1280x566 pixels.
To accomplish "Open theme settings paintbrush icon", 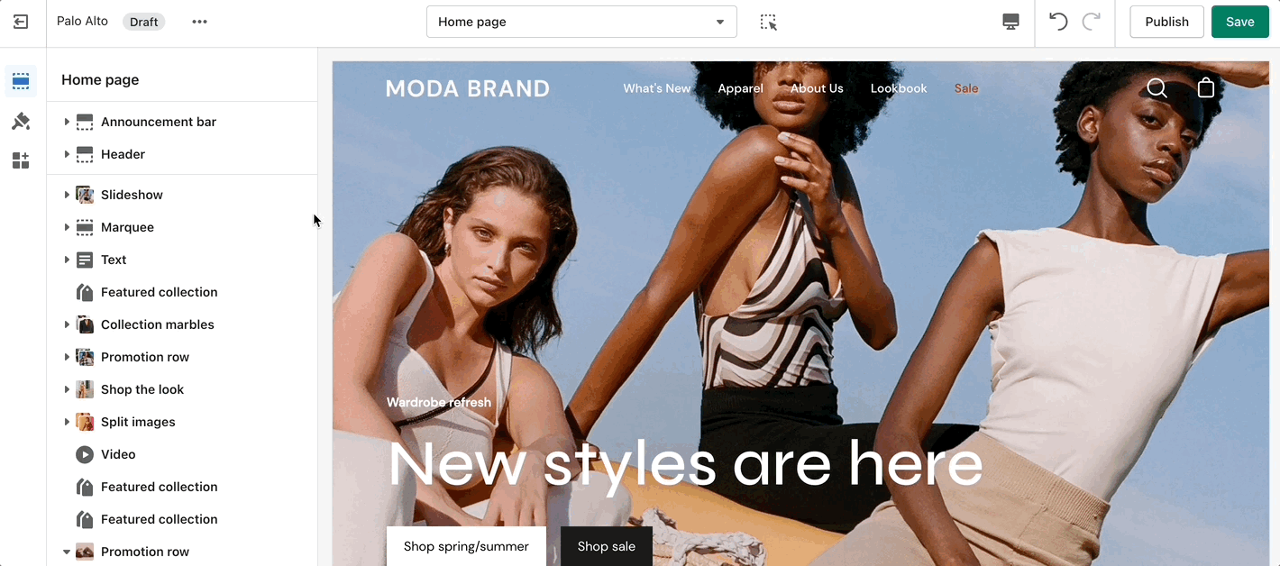I will click(21, 122).
